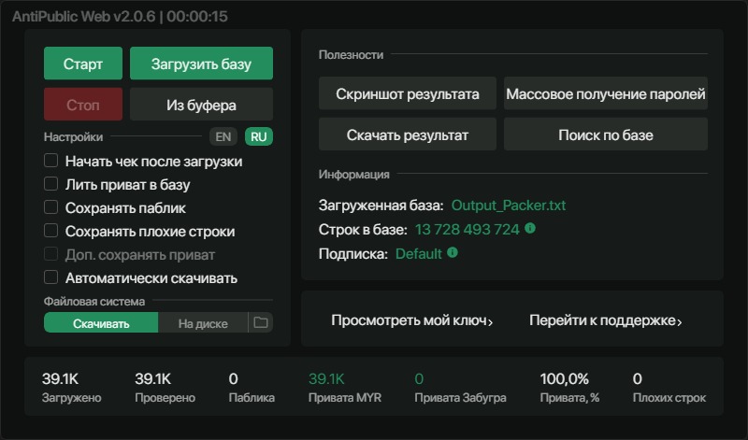Click info icon next to Строк в базе
Viewport: 748px width, 440px height.
[529, 228]
